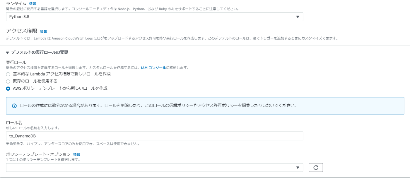This screenshot has width=410, height=178.
Task: Open the IAM コンソール link
Action: [153, 68]
